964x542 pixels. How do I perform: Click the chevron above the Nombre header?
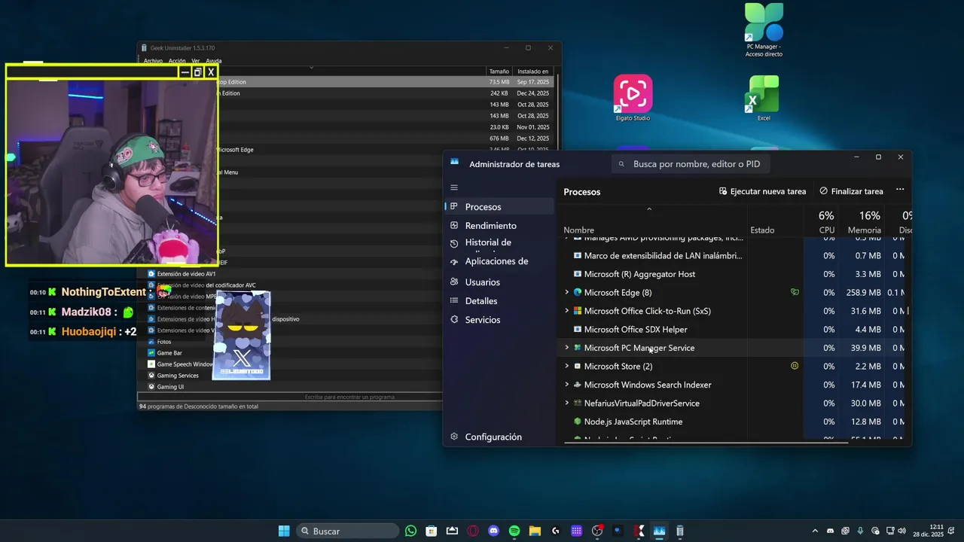click(x=649, y=209)
